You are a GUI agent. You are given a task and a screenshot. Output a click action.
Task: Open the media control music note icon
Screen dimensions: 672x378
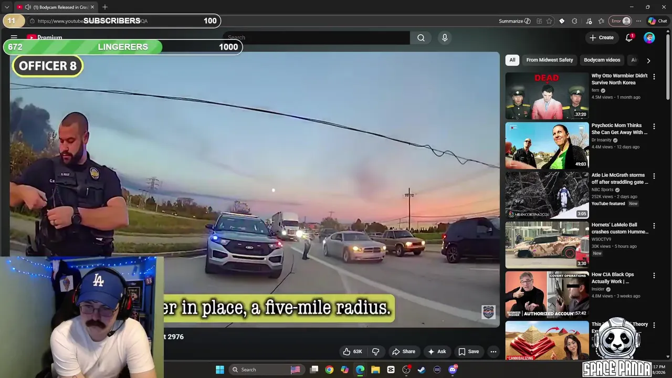(589, 21)
